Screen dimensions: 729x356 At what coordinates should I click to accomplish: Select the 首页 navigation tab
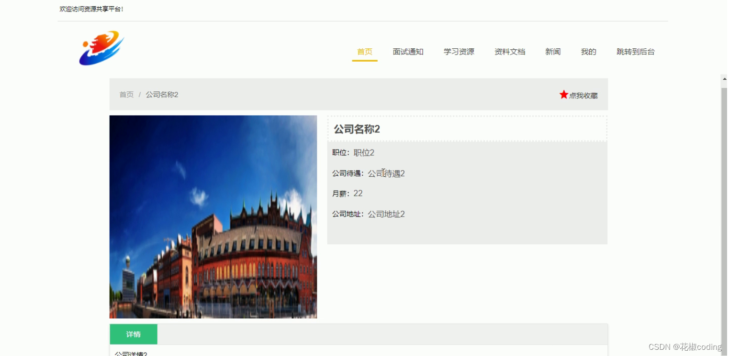[x=364, y=52]
